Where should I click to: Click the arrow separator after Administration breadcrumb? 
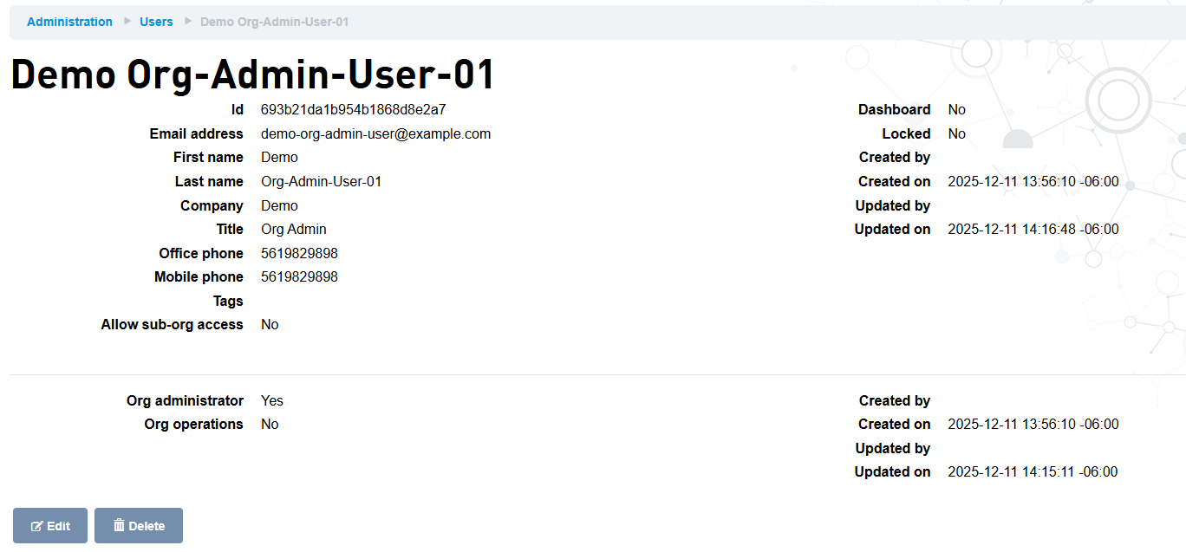click(127, 21)
